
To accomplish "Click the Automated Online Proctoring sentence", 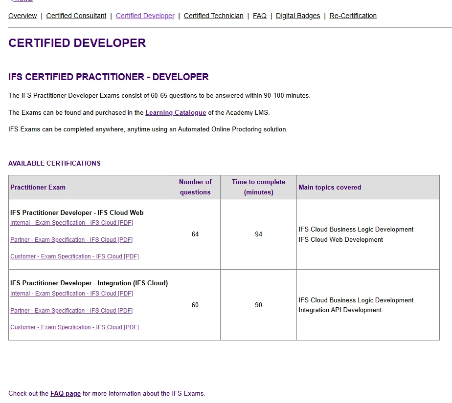I will click(148, 129).
